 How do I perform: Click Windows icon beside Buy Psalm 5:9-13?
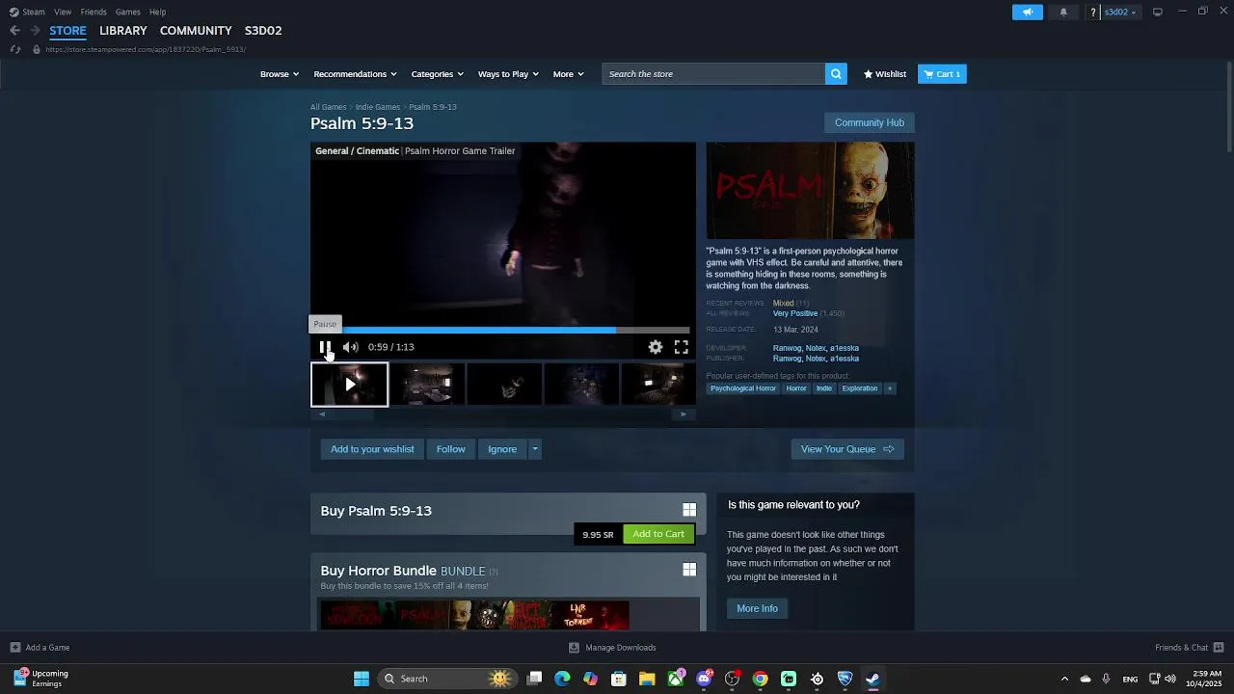click(689, 510)
